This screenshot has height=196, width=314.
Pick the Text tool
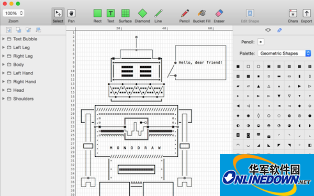tap(110, 16)
